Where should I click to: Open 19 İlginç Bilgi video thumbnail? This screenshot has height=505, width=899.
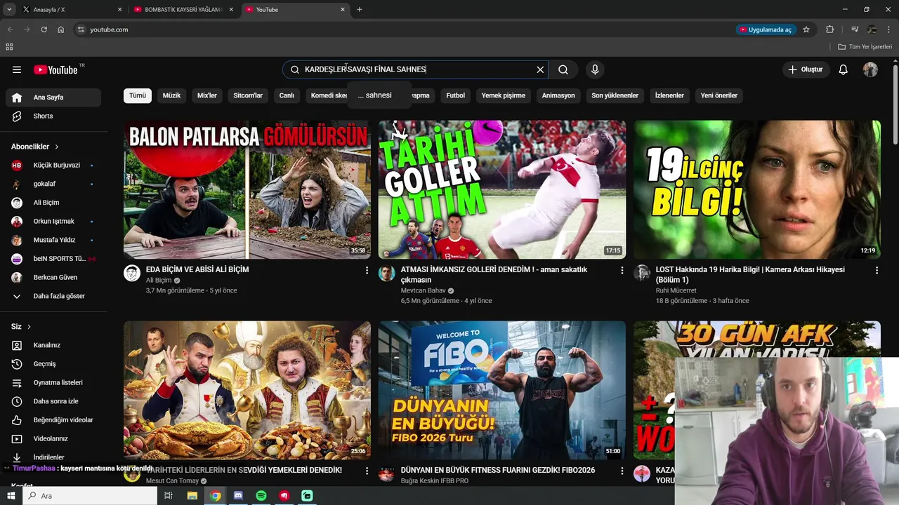point(757,189)
